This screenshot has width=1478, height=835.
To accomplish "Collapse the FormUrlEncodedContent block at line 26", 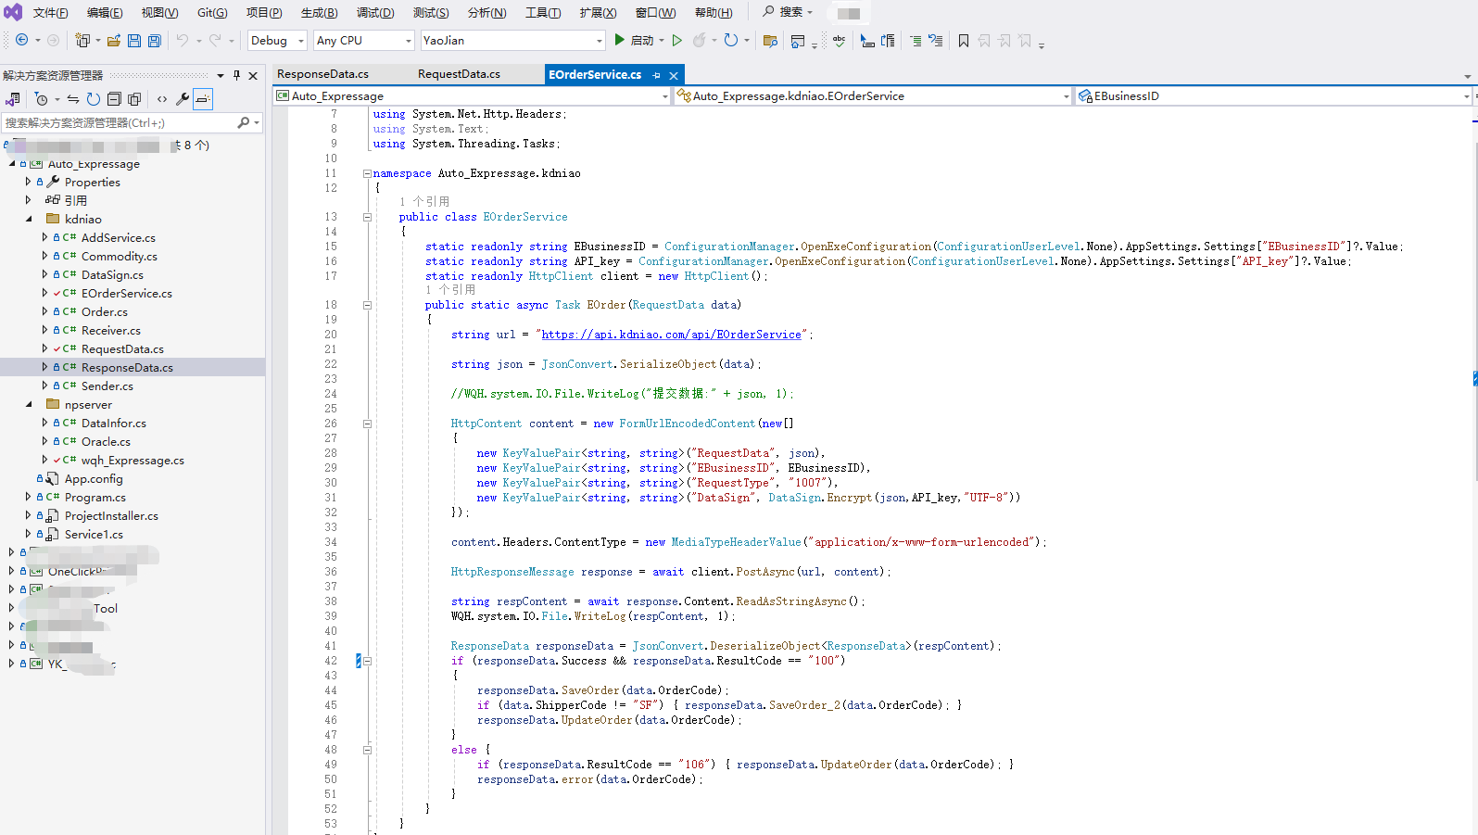I will (367, 424).
